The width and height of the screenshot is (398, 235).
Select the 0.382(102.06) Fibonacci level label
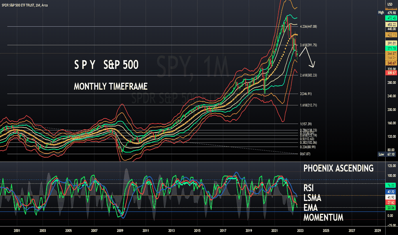coord(308,143)
